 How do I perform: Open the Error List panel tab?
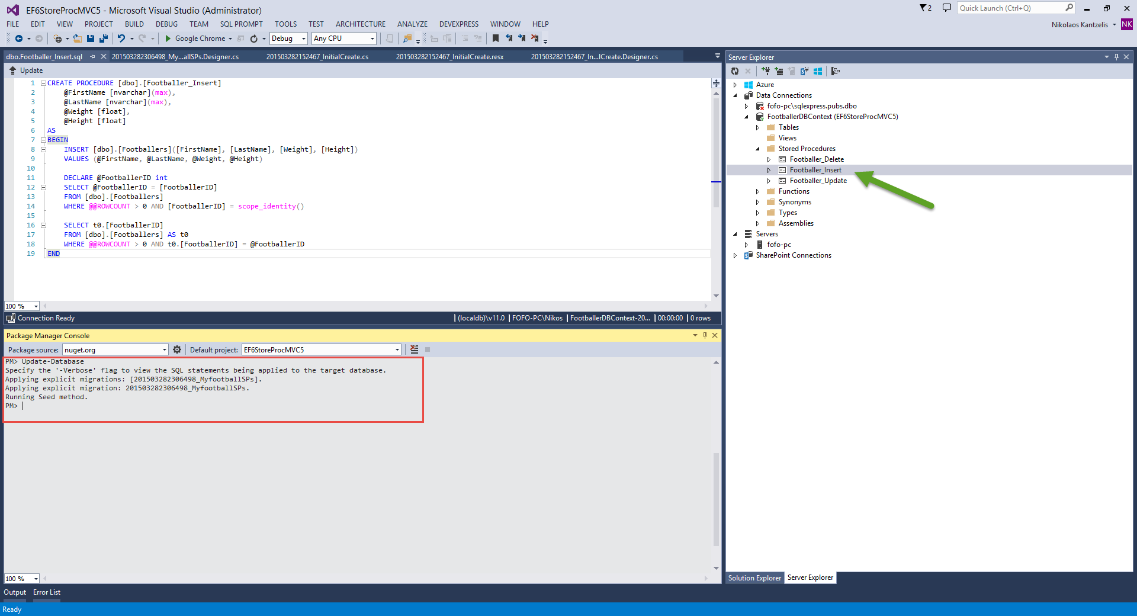tap(47, 592)
